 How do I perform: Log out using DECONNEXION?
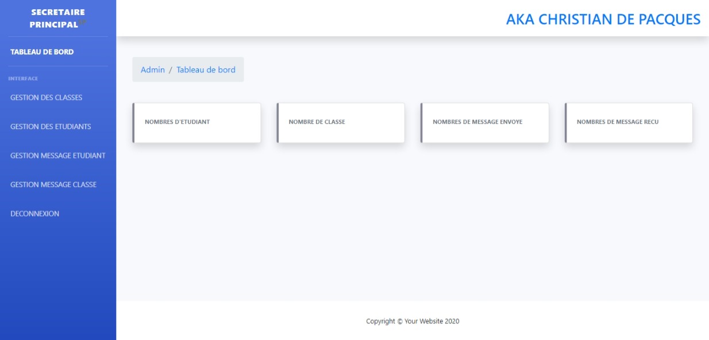(x=34, y=214)
